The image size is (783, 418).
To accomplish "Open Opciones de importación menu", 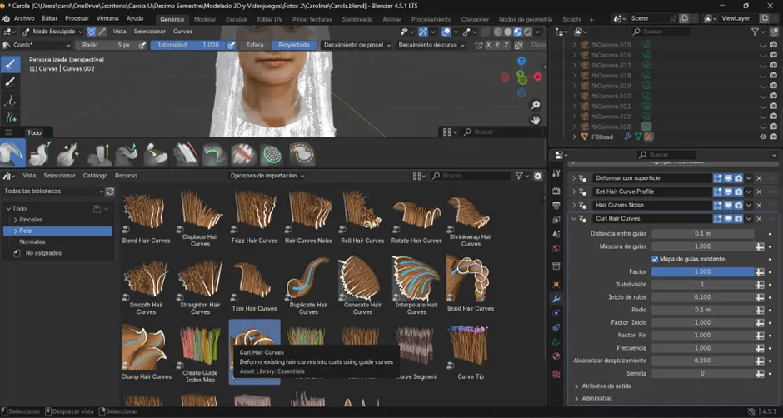I will pos(267,176).
